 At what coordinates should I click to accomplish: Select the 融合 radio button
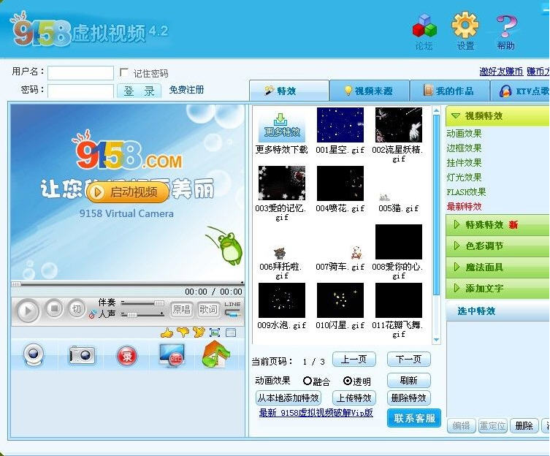coord(307,381)
